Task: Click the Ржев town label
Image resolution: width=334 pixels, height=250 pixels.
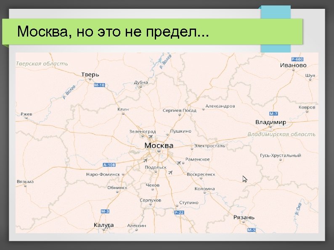Action: pyautogui.click(x=27, y=114)
